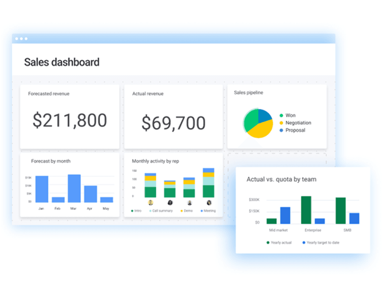382x287 pixels.
Task: Click the first sales rep avatar icon
Action: tap(150, 202)
